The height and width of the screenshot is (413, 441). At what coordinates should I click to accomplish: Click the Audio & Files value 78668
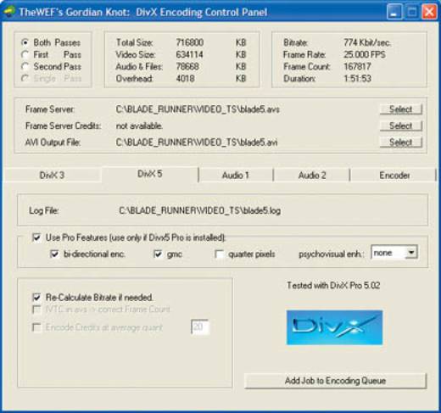click(x=187, y=66)
